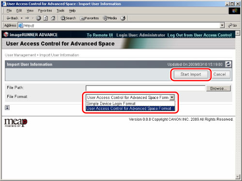Click the browser Back arrow
Image resolution: width=242 pixels, height=181 pixels.
click(12, 18)
